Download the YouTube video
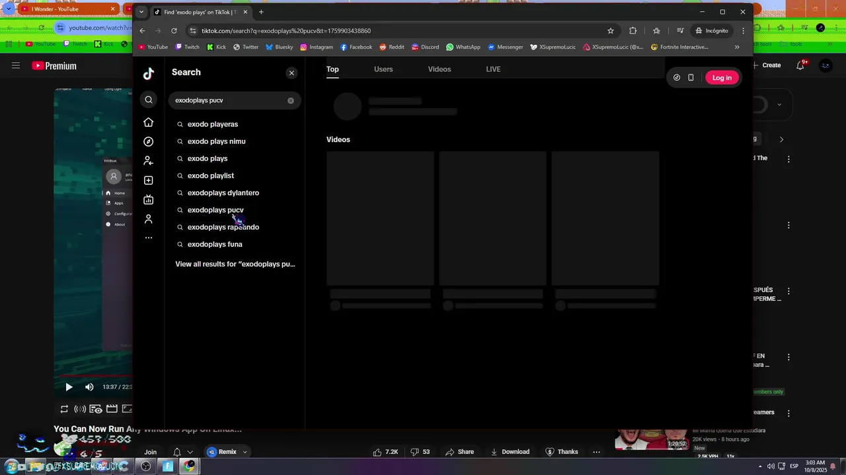 [510, 452]
